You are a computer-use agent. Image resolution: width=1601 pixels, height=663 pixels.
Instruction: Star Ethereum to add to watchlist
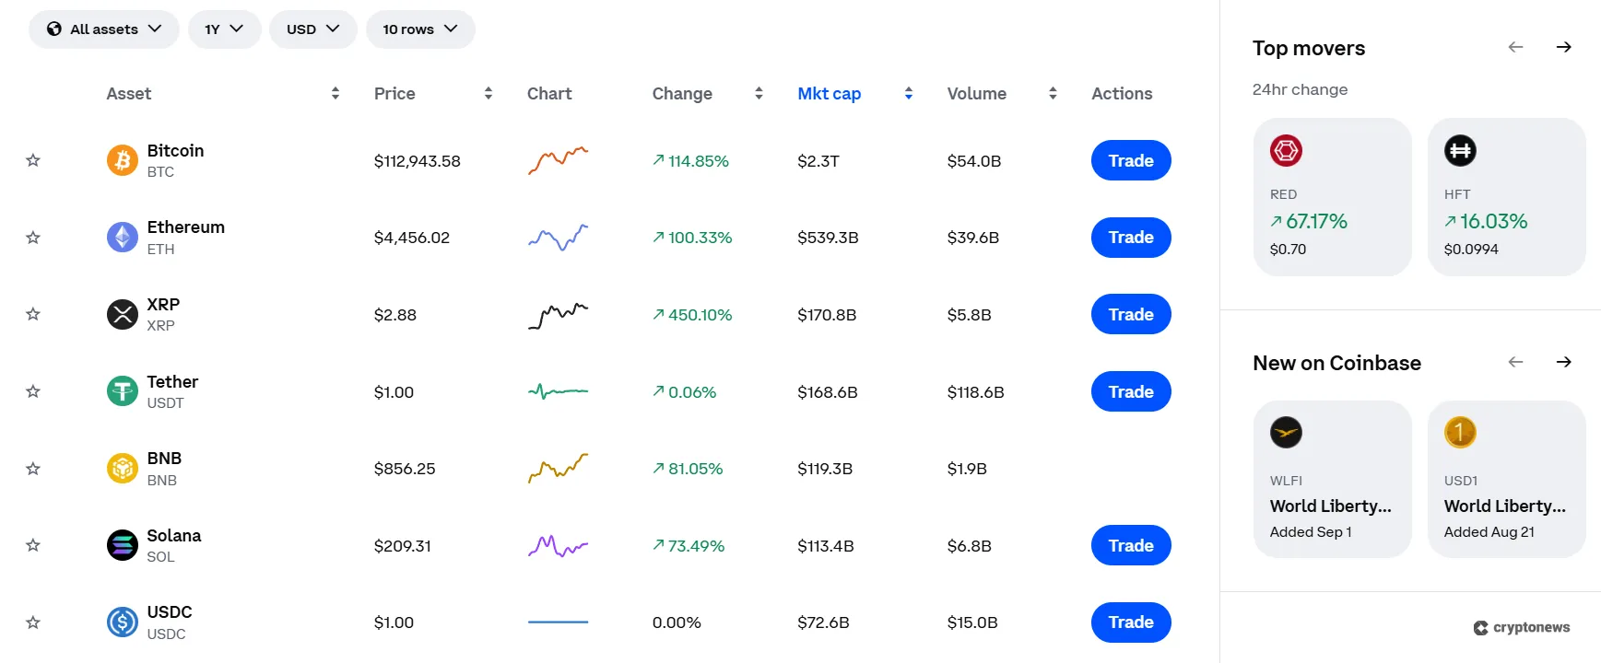33,238
